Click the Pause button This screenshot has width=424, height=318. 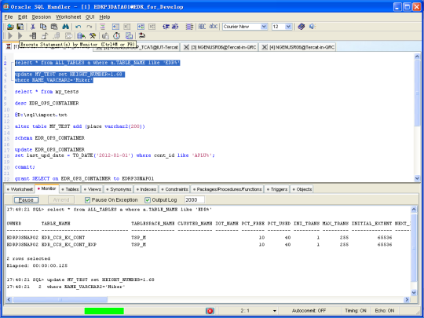[26, 200]
